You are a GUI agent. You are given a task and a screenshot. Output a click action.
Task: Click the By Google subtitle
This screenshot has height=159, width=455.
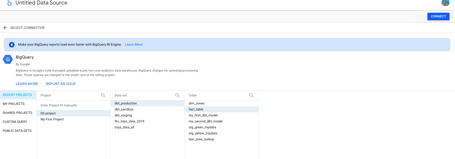[23, 64]
